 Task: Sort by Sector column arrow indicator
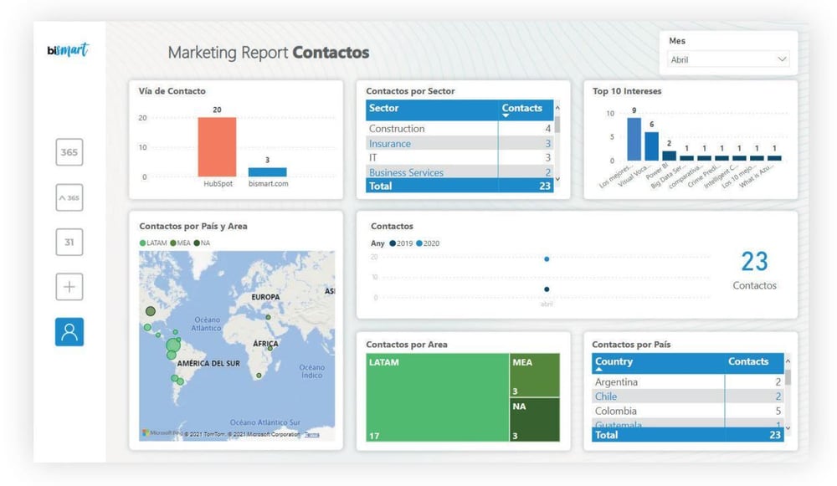click(x=505, y=116)
